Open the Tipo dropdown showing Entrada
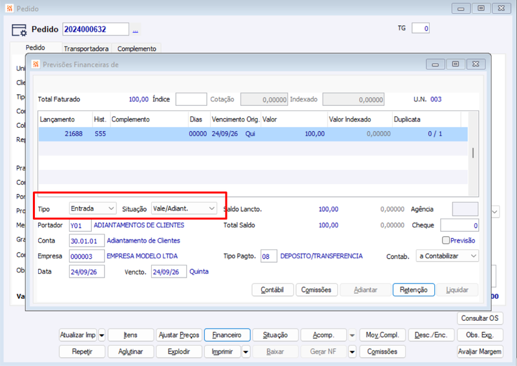517x366 pixels. (92, 208)
